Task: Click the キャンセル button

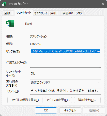Action: coord(70,110)
